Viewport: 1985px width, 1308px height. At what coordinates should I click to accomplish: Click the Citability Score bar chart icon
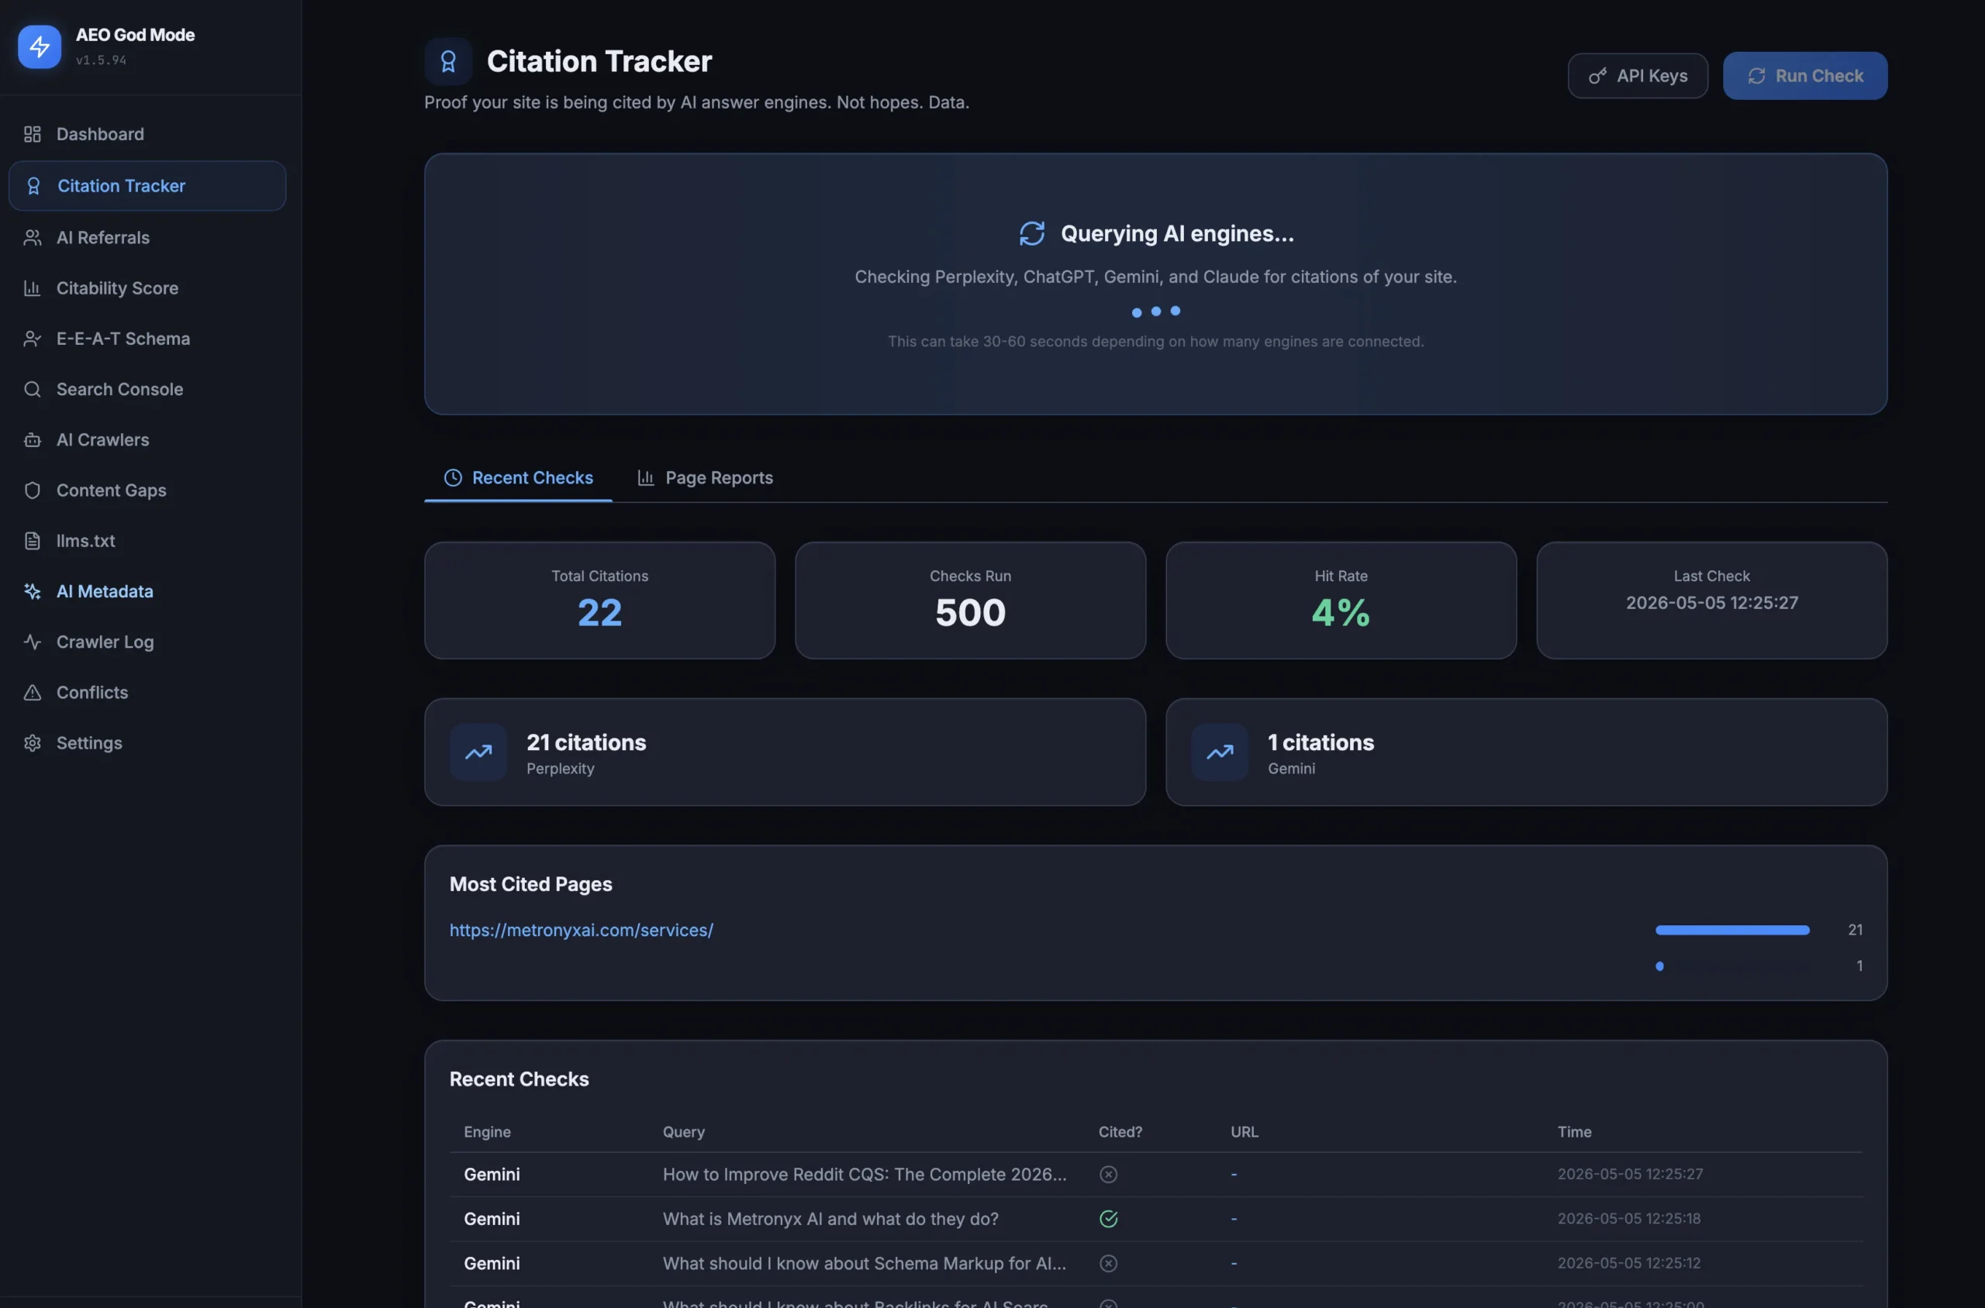click(x=33, y=287)
